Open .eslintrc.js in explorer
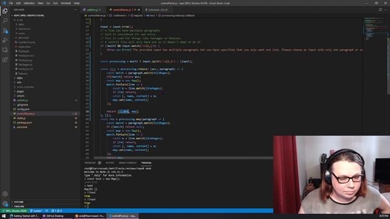The height and width of the screenshot is (219, 390). pyautogui.click(x=23, y=100)
